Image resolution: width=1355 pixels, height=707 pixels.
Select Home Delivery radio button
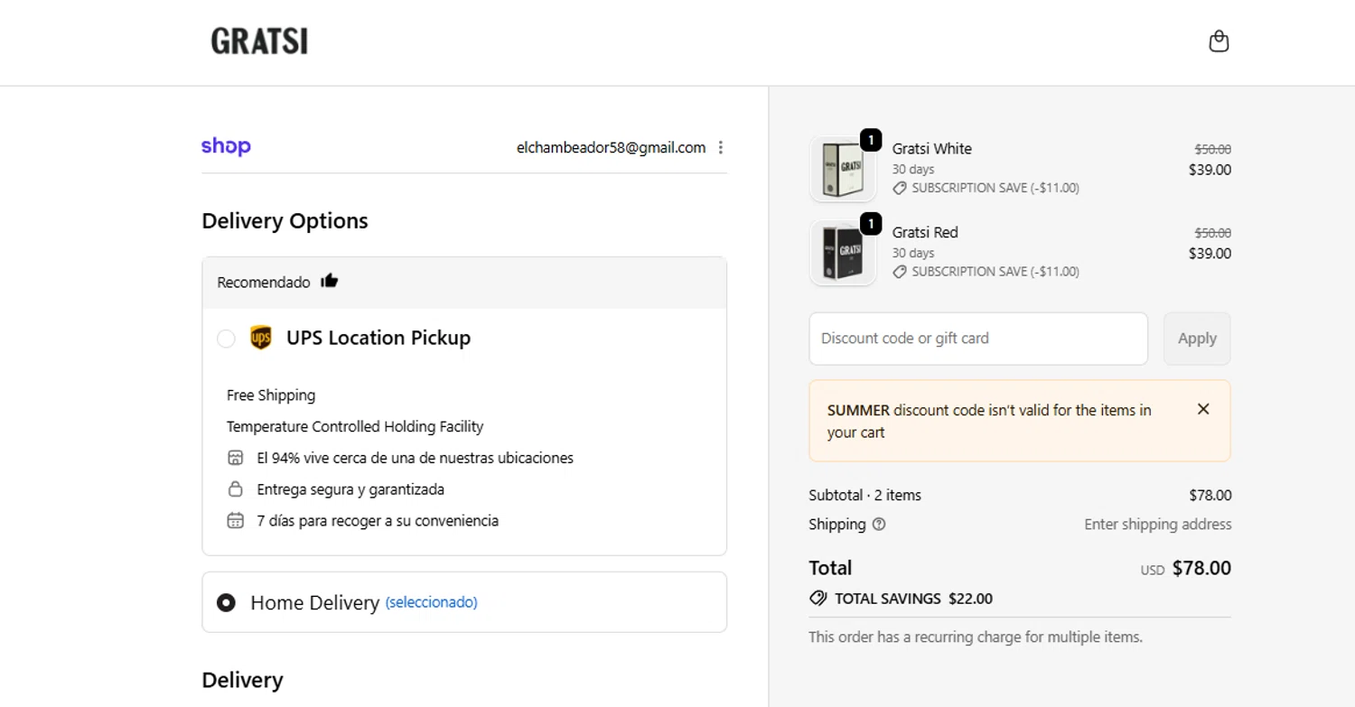(x=226, y=602)
